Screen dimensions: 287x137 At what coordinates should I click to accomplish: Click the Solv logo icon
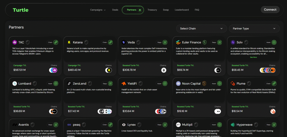(x=233, y=42)
